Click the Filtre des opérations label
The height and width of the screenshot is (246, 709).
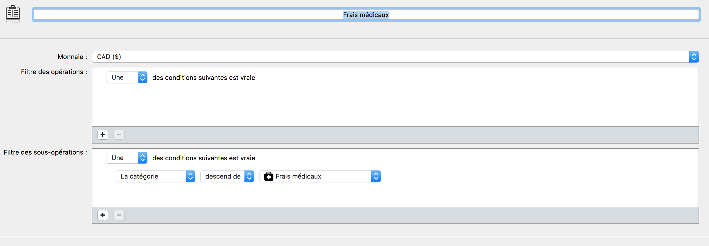coord(54,72)
